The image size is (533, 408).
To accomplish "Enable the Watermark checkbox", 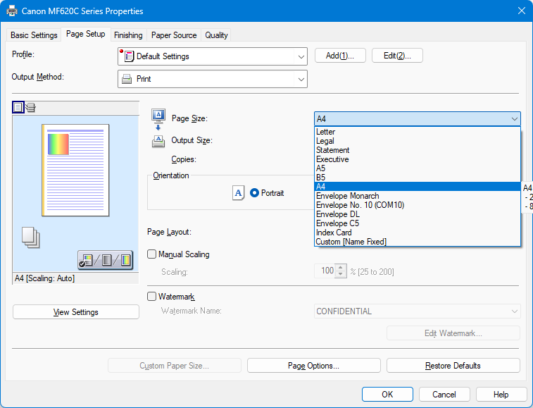I will pyautogui.click(x=152, y=297).
